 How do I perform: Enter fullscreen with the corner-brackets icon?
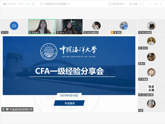pyautogui.click(x=142, y=4)
